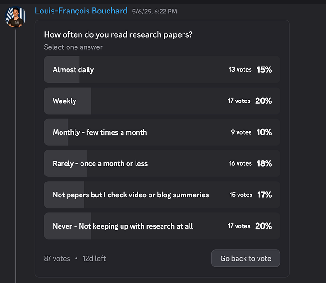Click "15 votes" count on video summaries row
The width and height of the screenshot is (326, 283).
coord(241,195)
